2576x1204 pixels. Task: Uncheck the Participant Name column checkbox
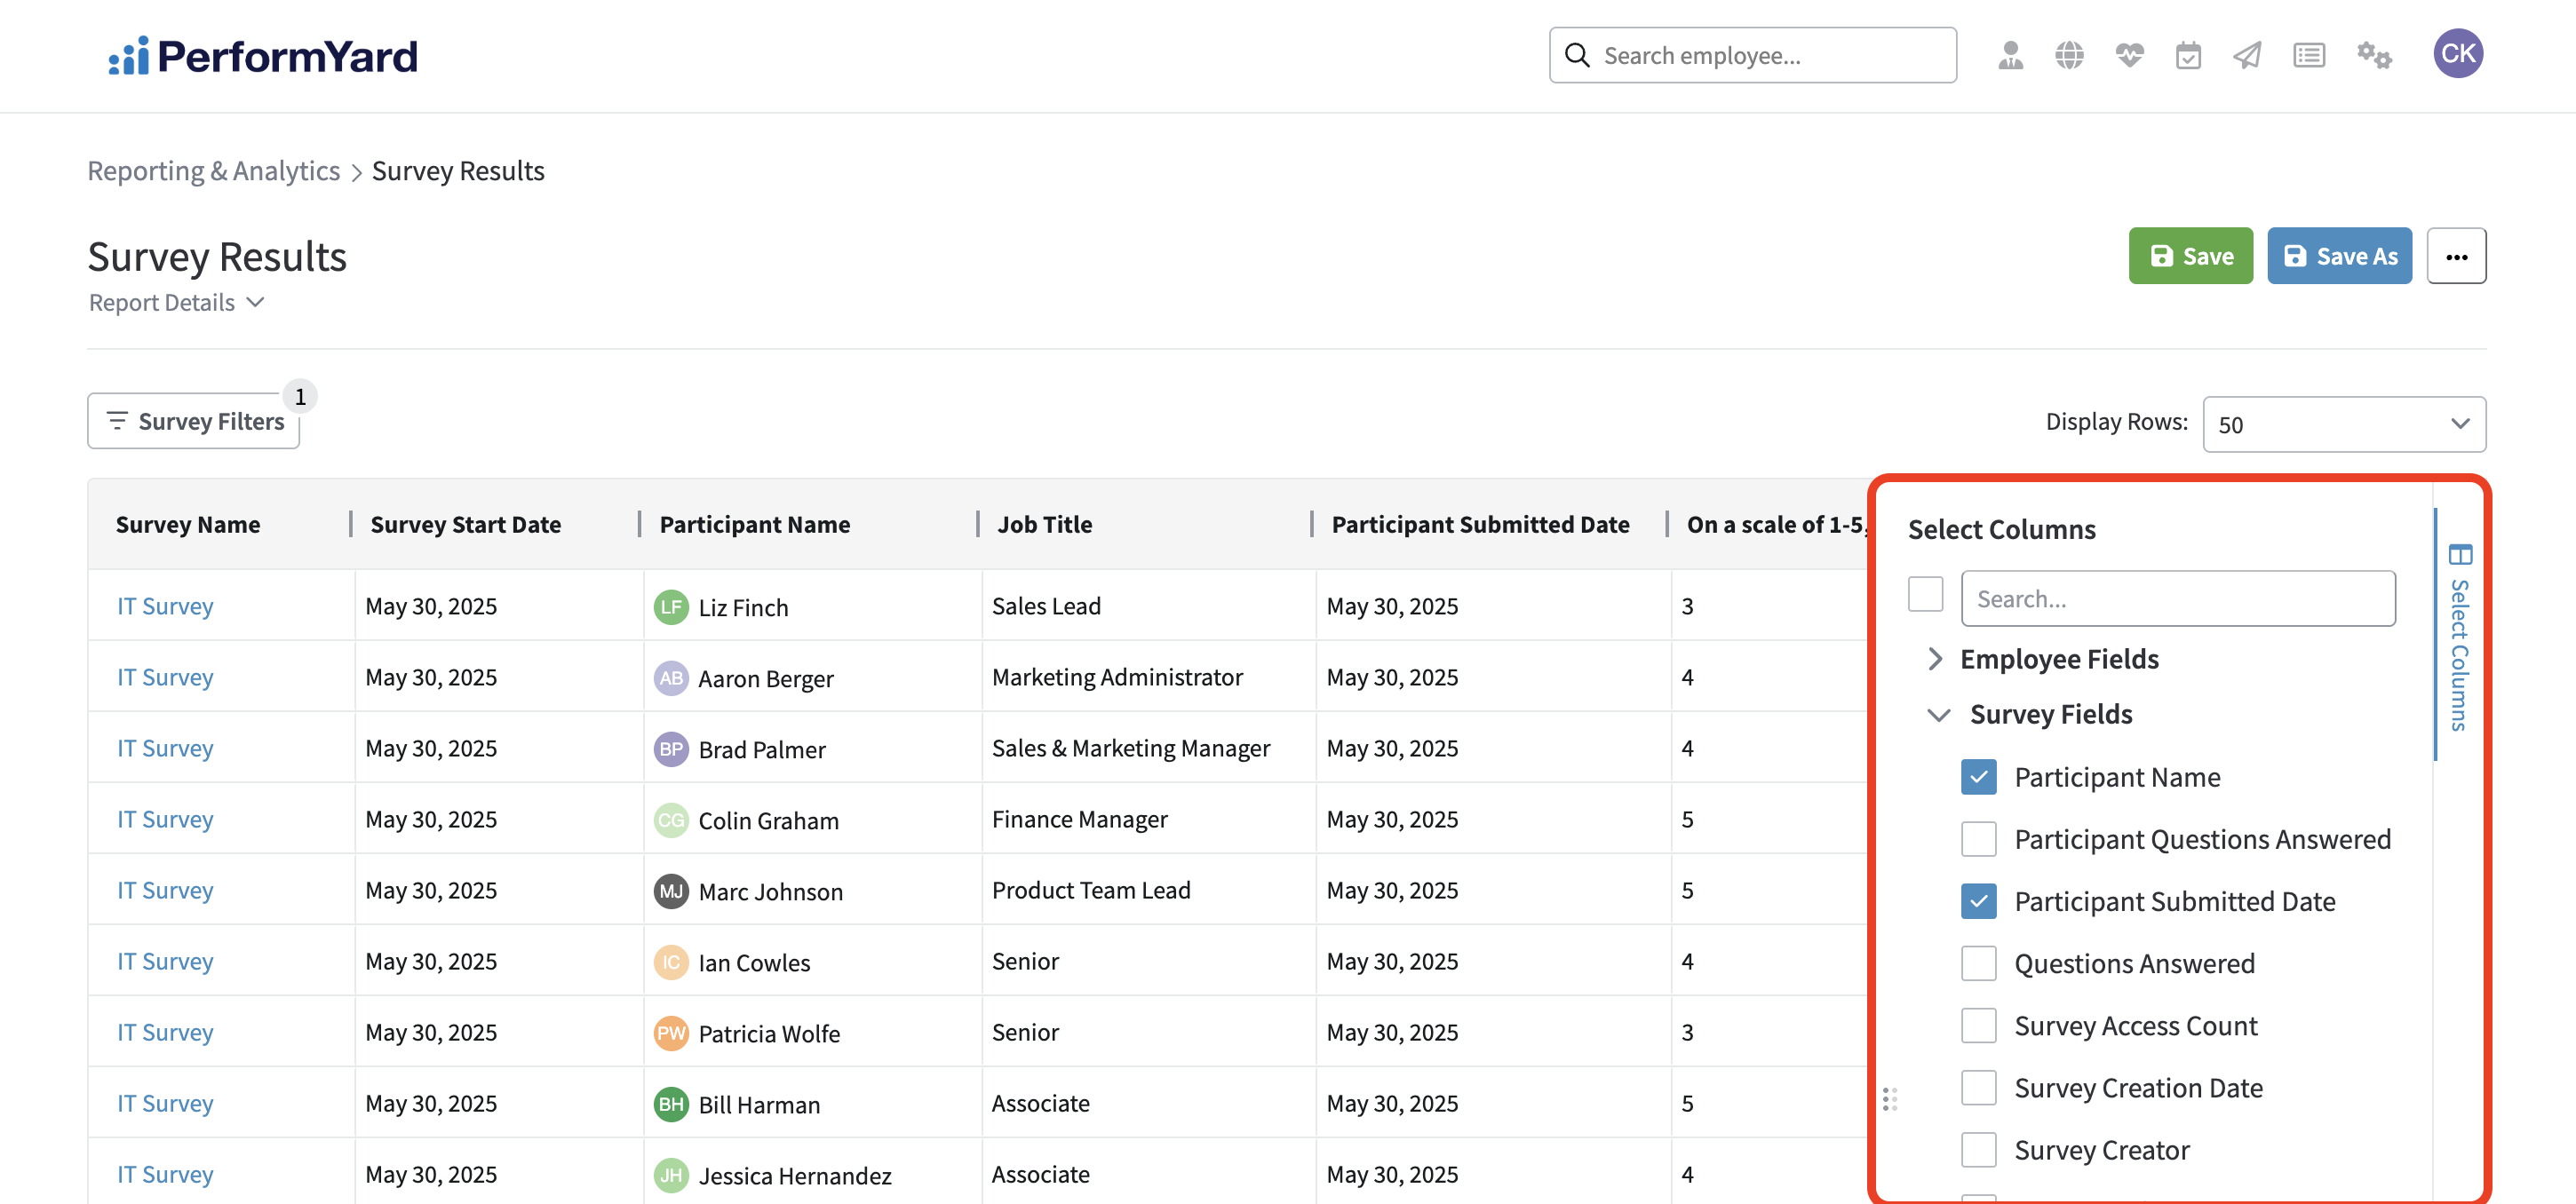click(x=1978, y=777)
